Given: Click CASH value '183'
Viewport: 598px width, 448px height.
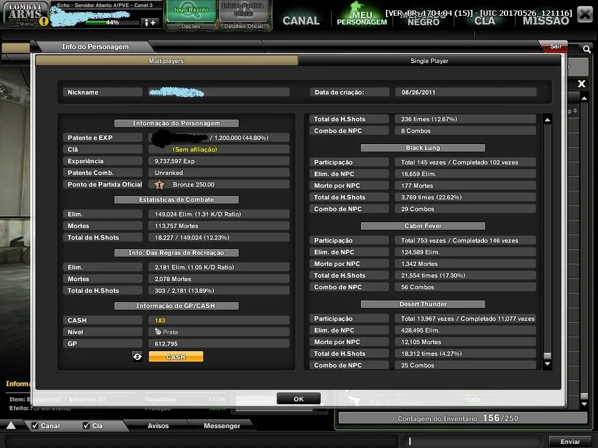Looking at the screenshot, I should [160, 320].
